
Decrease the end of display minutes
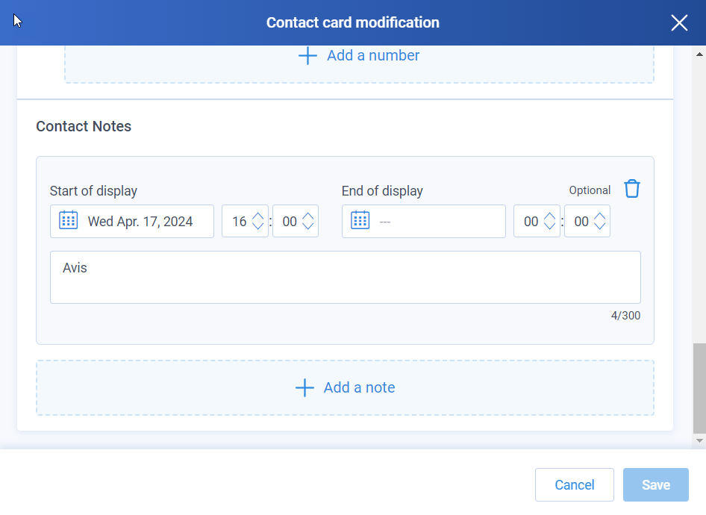click(600, 225)
